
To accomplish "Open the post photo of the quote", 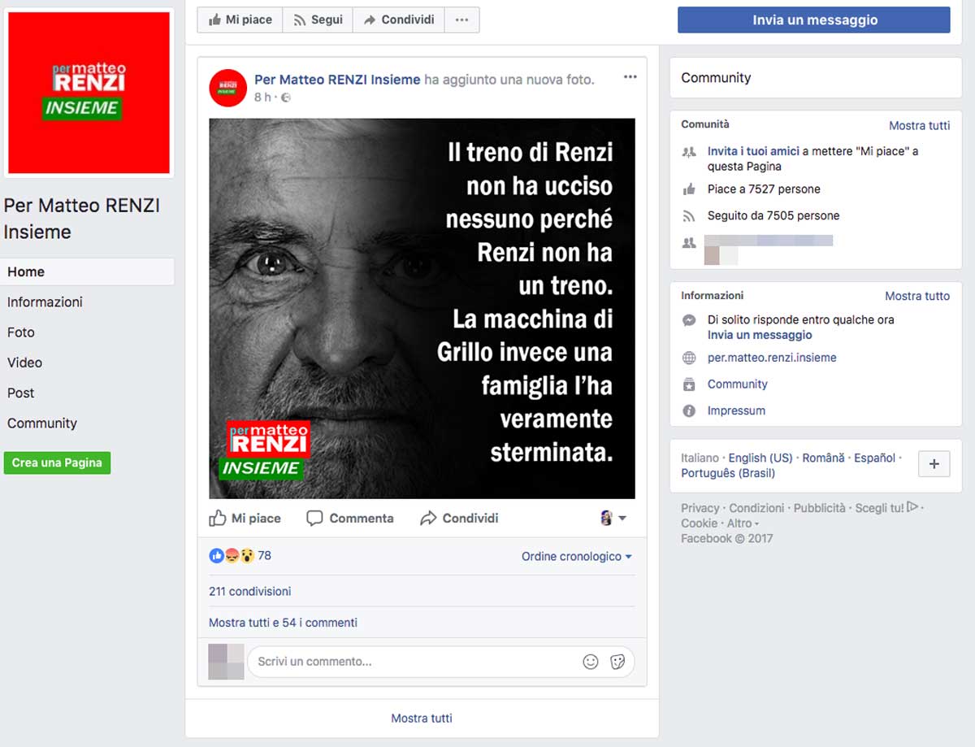I will pos(422,308).
